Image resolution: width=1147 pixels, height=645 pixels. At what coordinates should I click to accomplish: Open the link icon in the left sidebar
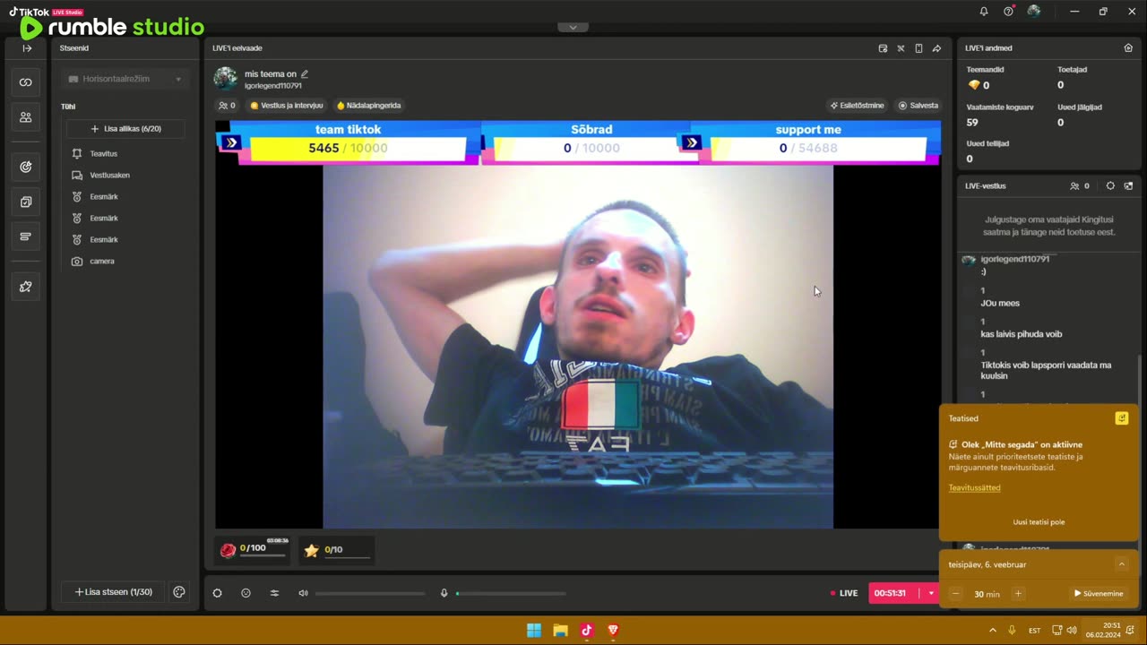(26, 82)
